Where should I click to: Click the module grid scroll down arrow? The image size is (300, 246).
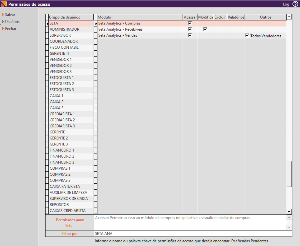289,212
